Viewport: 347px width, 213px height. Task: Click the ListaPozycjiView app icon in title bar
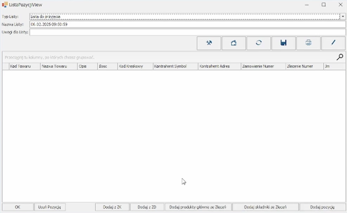coord(5,4)
